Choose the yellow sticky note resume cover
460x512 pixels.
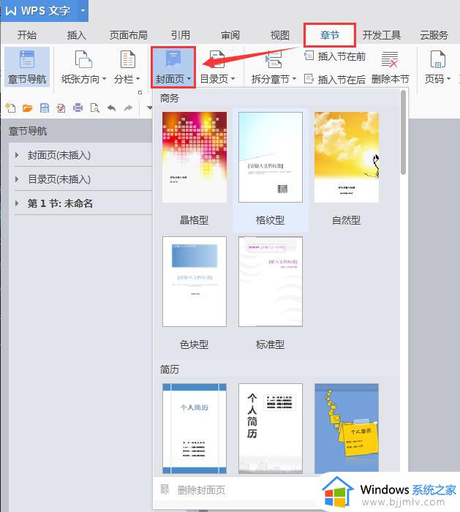(x=347, y=429)
